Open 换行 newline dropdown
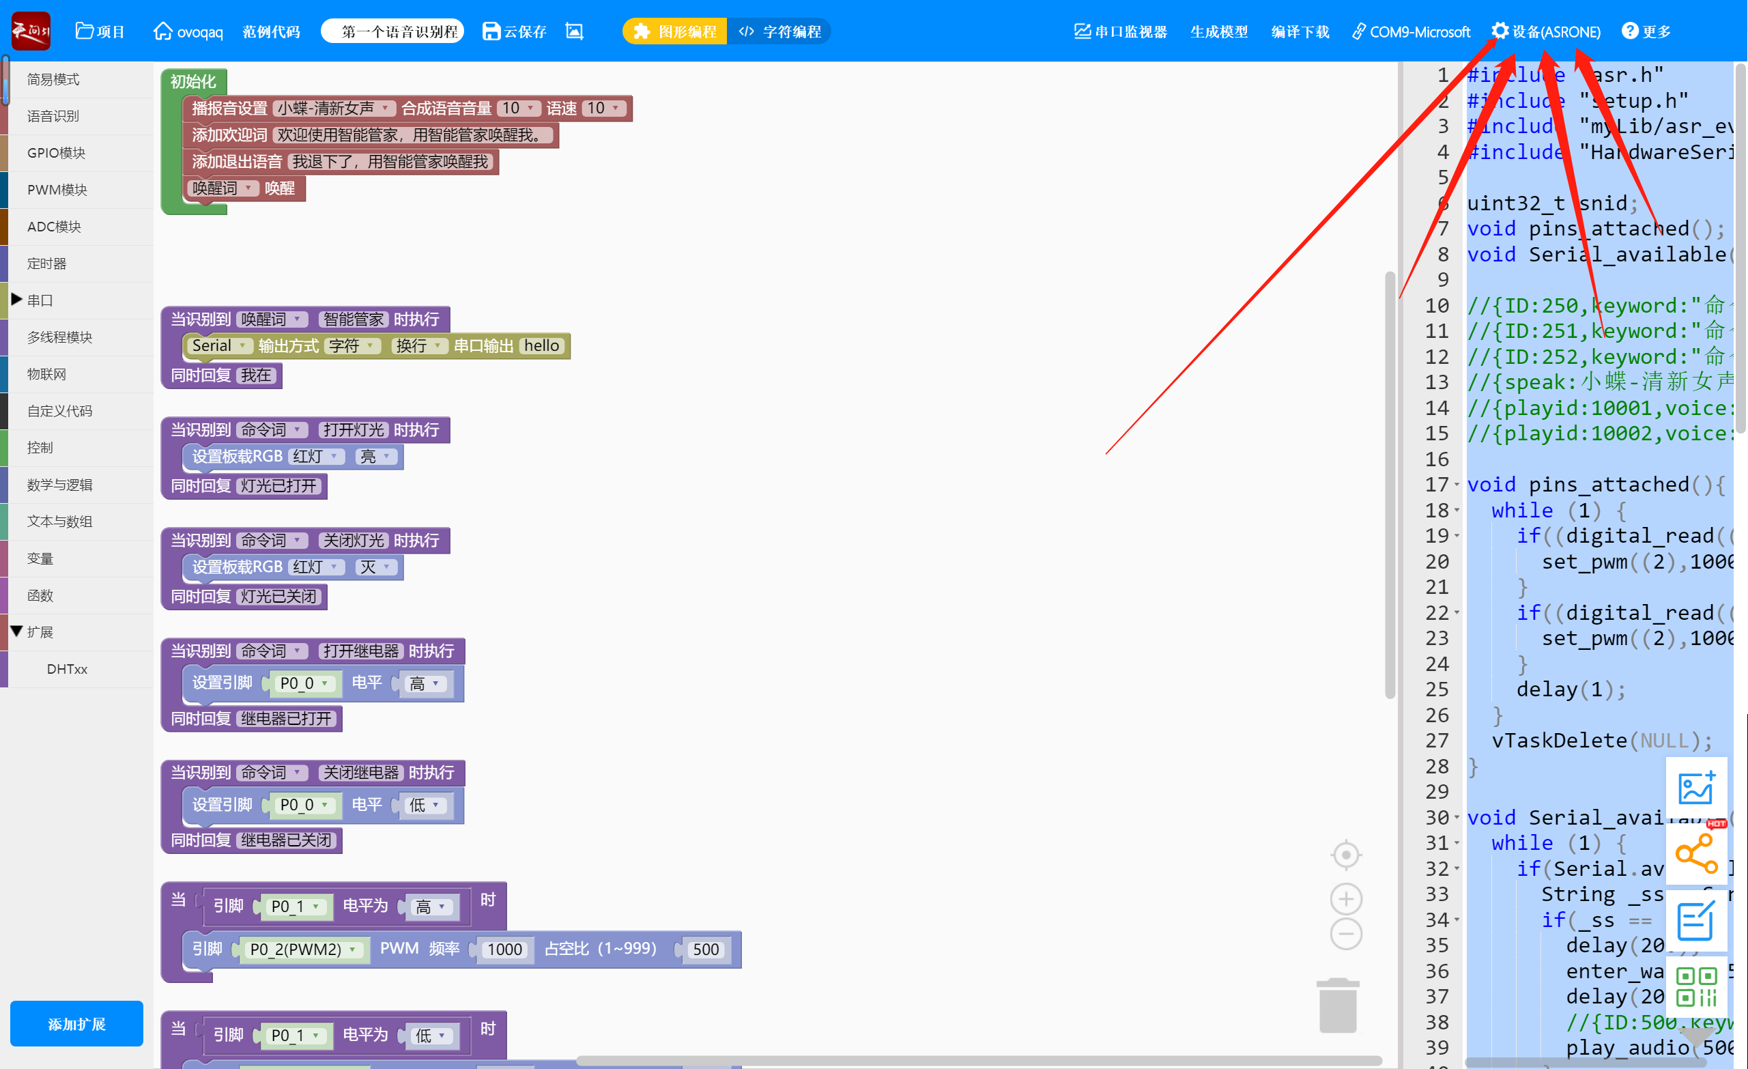Screen dimensions: 1748x1069 (x=418, y=345)
